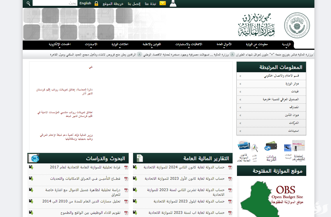Open الاصدارات menu
Screen dimensions: 331x217
(91, 45)
